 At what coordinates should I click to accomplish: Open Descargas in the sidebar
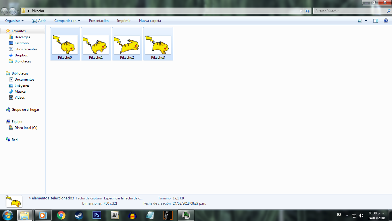click(x=22, y=37)
